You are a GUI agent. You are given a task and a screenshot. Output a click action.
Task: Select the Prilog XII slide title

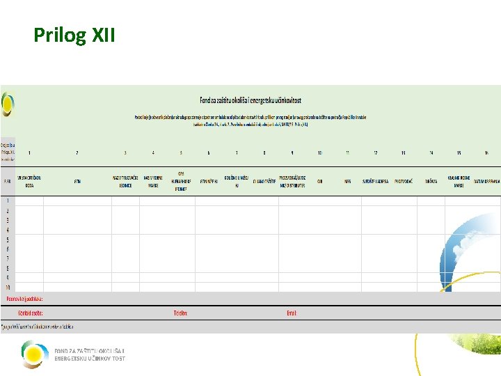tap(74, 35)
